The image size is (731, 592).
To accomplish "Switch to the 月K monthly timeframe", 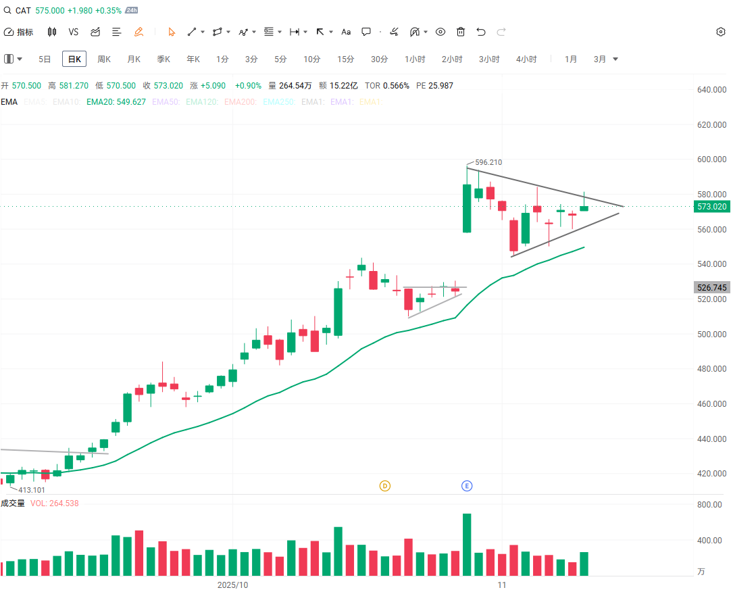I will click(x=134, y=59).
